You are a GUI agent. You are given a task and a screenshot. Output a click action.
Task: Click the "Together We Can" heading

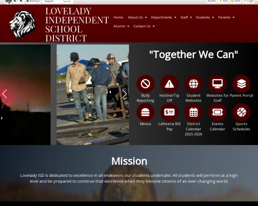tap(193, 55)
